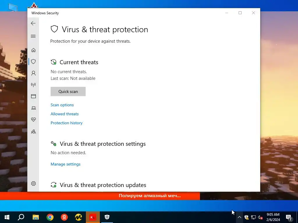Screen dimensions: 298x223
Task: Switch to Windows Security taskbar button
Action: point(107,217)
